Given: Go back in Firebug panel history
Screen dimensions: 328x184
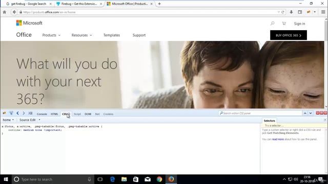Looking at the screenshot, I should pyautogui.click(x=17, y=113).
